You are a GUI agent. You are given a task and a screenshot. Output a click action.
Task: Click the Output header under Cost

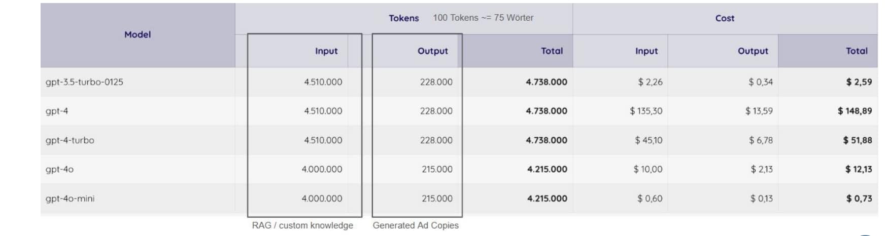753,51
